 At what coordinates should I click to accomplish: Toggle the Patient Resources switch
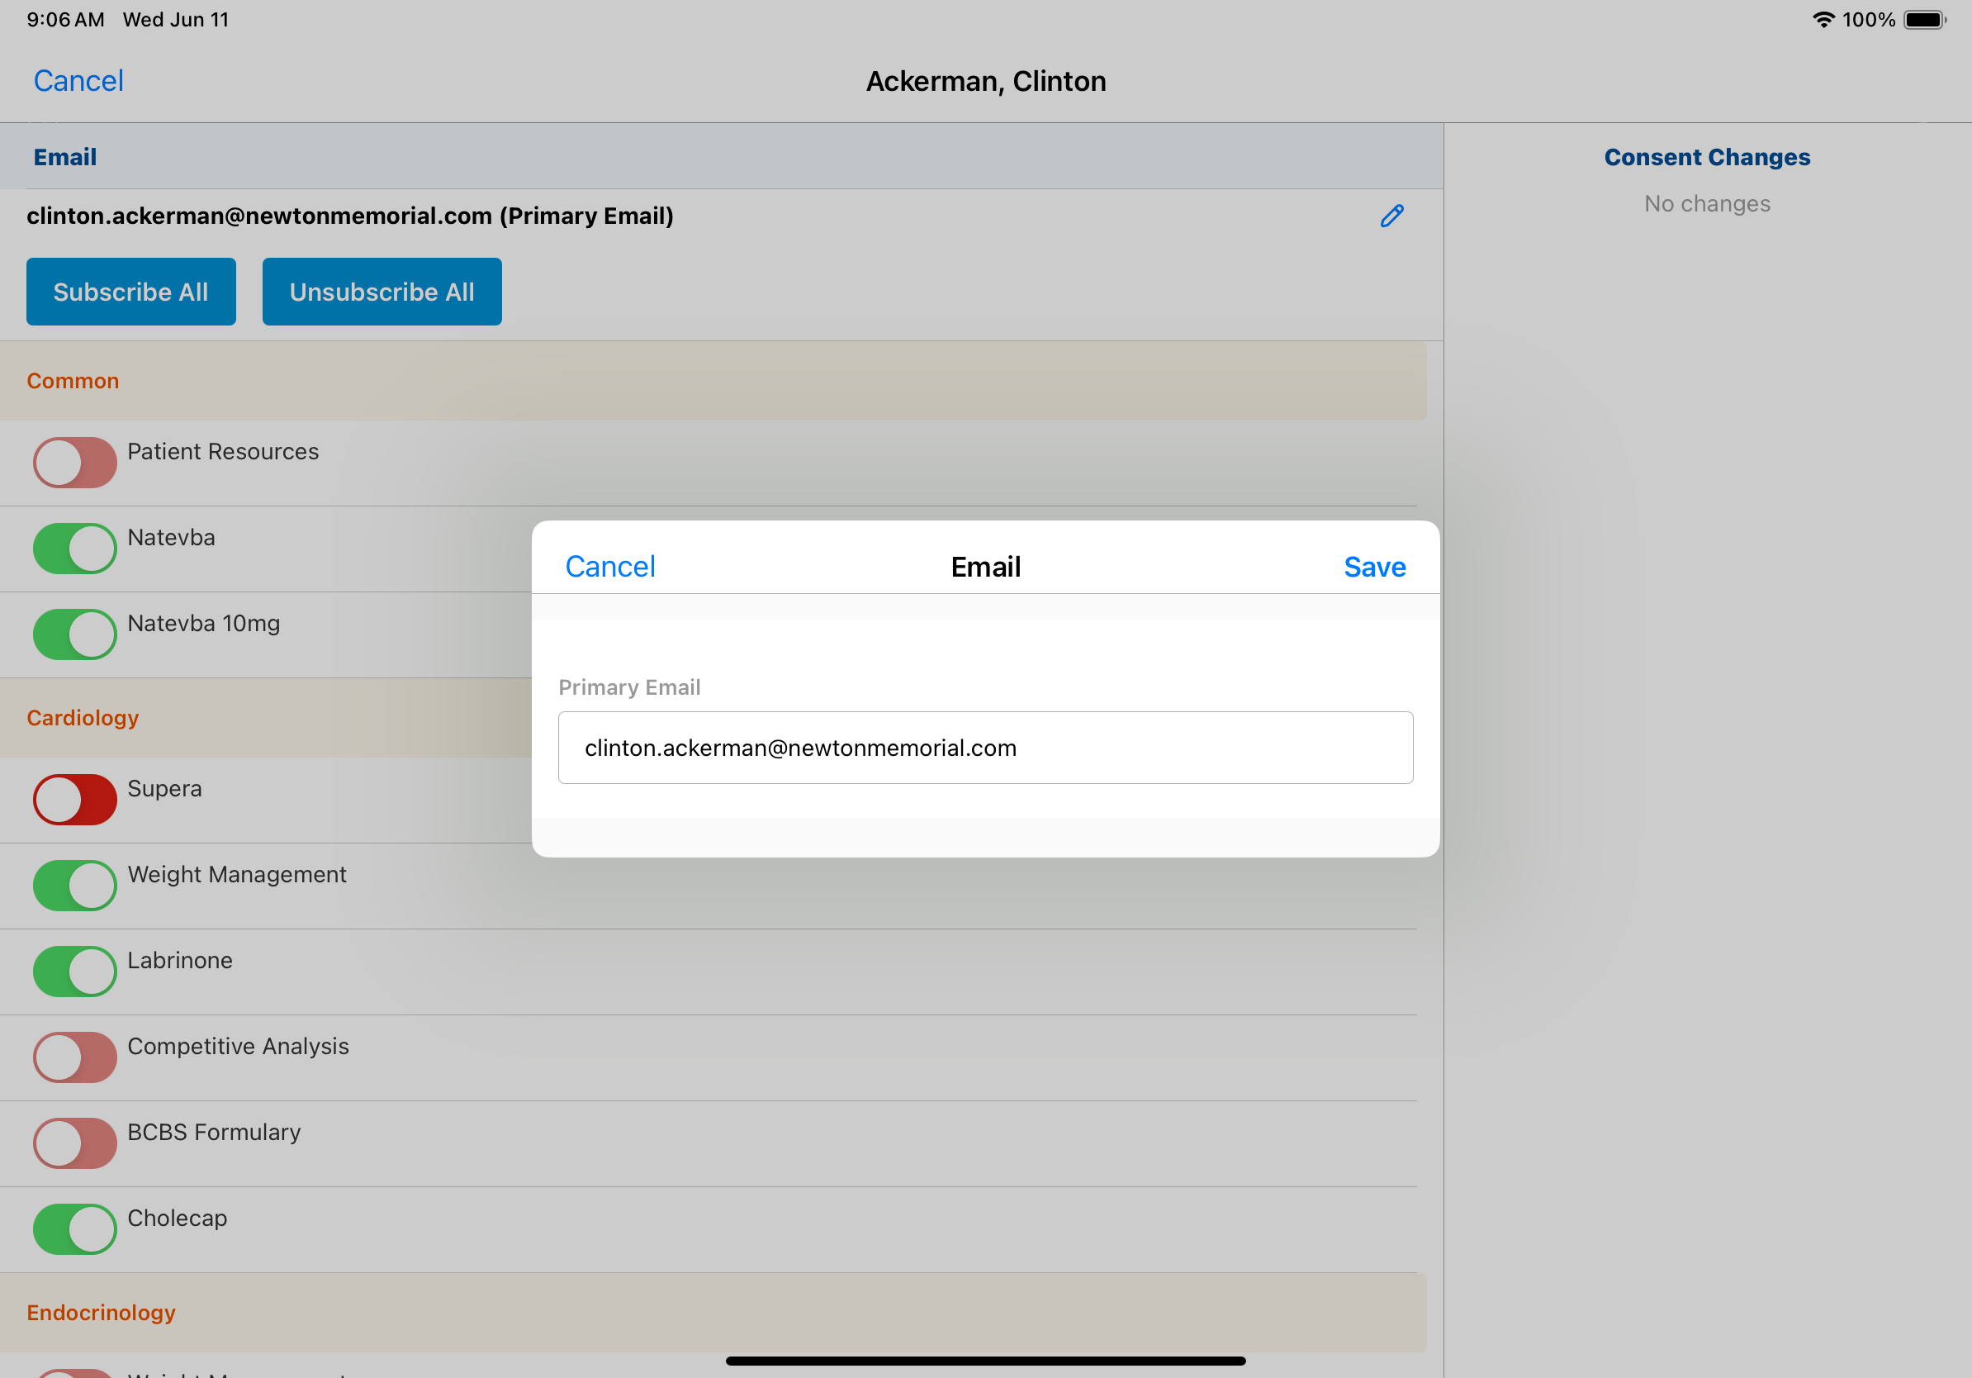coord(74,462)
